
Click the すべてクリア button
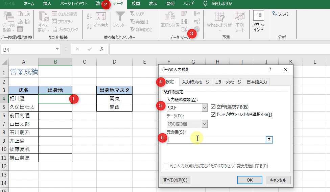[x=175, y=180]
